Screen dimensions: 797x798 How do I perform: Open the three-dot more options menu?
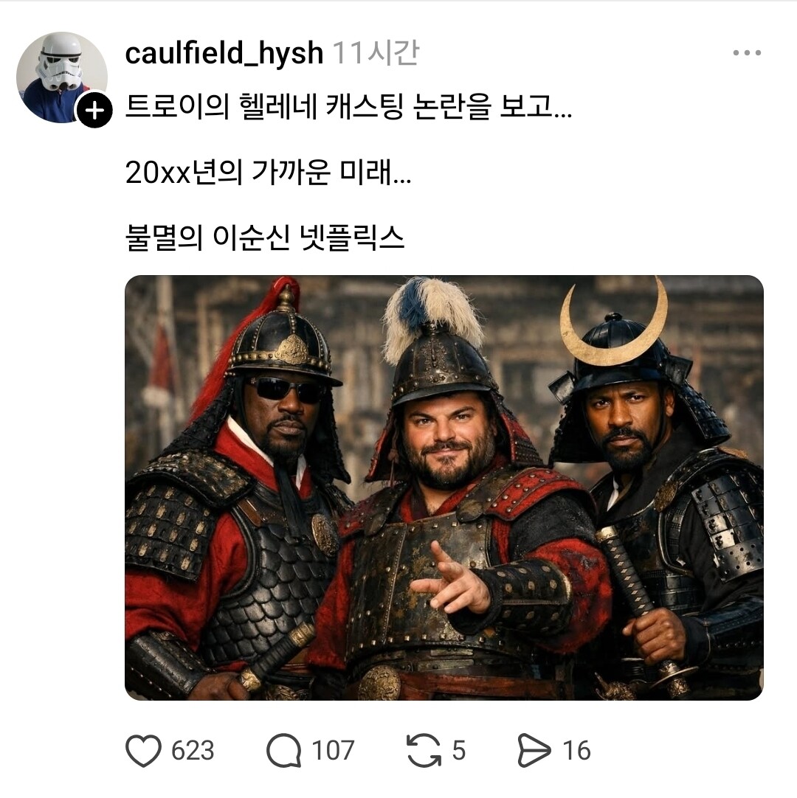pyautogui.click(x=747, y=52)
